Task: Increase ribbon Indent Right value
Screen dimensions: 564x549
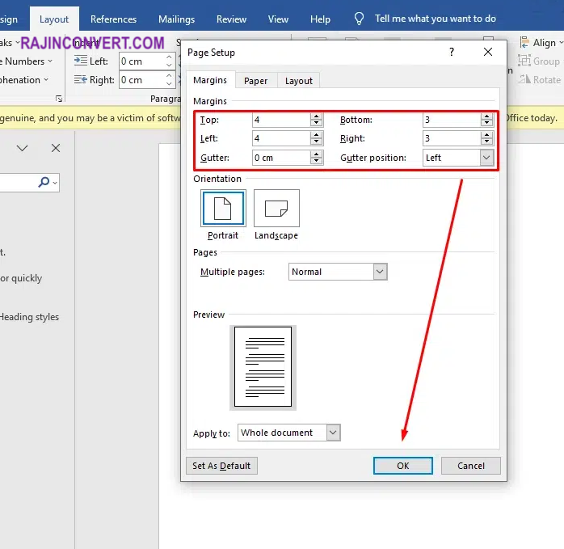Action: (169, 76)
